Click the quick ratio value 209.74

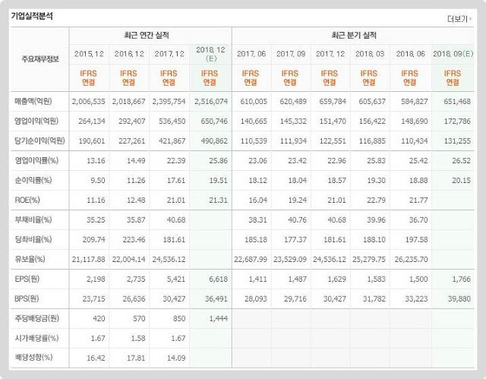point(94,239)
